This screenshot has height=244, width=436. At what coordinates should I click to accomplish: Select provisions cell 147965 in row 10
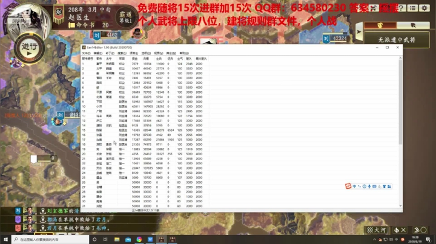tap(148, 106)
